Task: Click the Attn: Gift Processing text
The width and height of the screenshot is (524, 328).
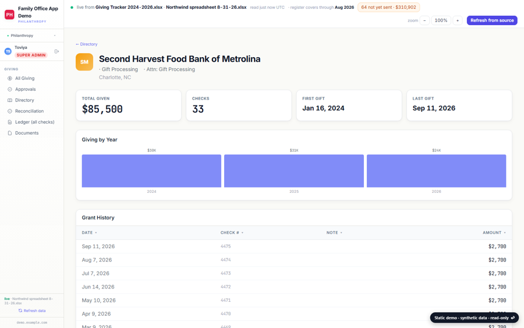Action: click(x=171, y=69)
